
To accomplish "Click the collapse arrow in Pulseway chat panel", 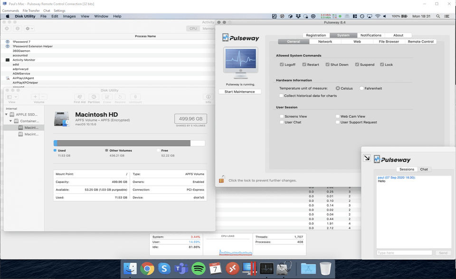I will pos(367,158).
